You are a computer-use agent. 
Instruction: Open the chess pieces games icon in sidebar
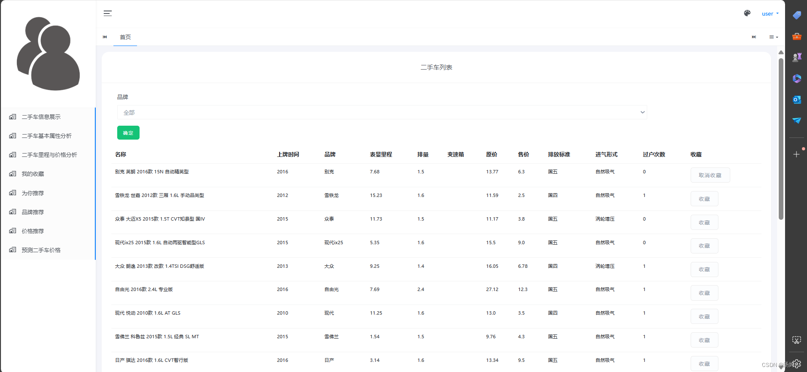pos(796,57)
